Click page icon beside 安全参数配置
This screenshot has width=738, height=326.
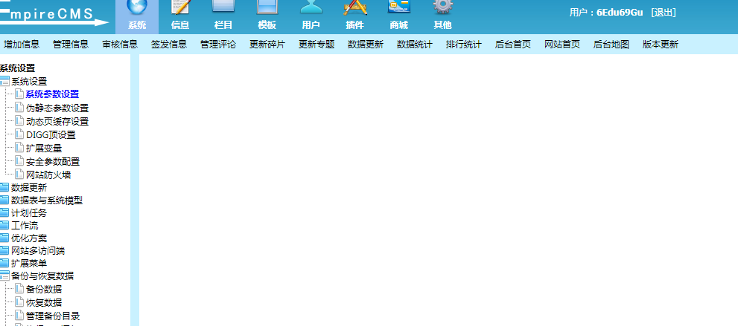(19, 161)
